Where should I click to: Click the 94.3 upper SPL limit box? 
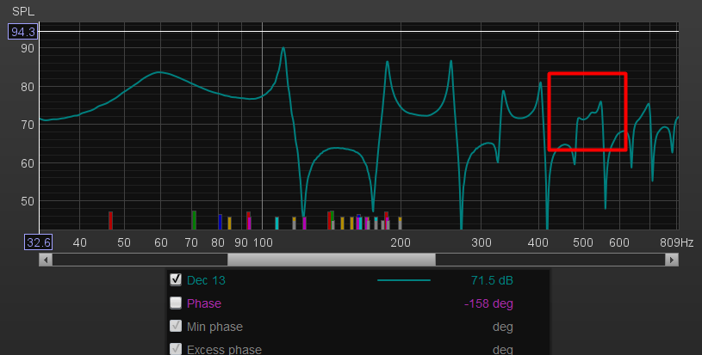tap(23, 32)
